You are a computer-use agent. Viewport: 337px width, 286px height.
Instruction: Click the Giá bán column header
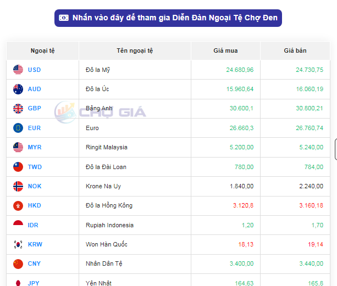pyautogui.click(x=295, y=51)
